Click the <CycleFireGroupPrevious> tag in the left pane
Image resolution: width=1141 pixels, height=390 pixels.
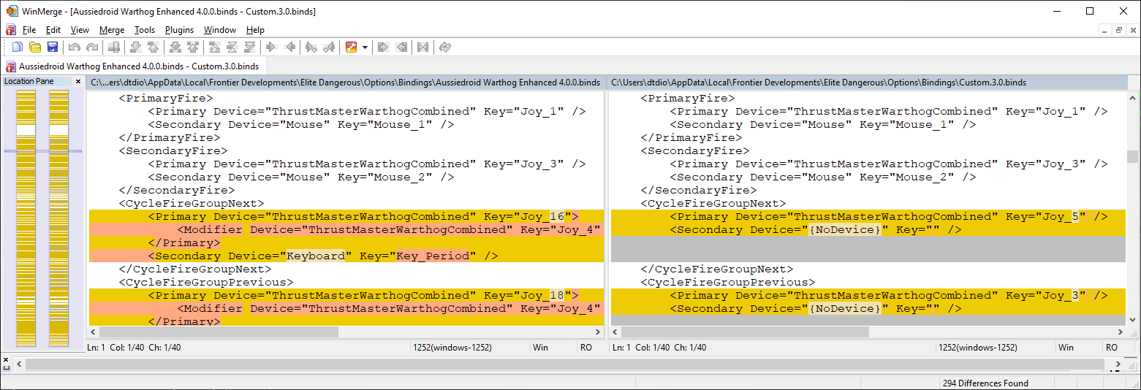point(206,282)
